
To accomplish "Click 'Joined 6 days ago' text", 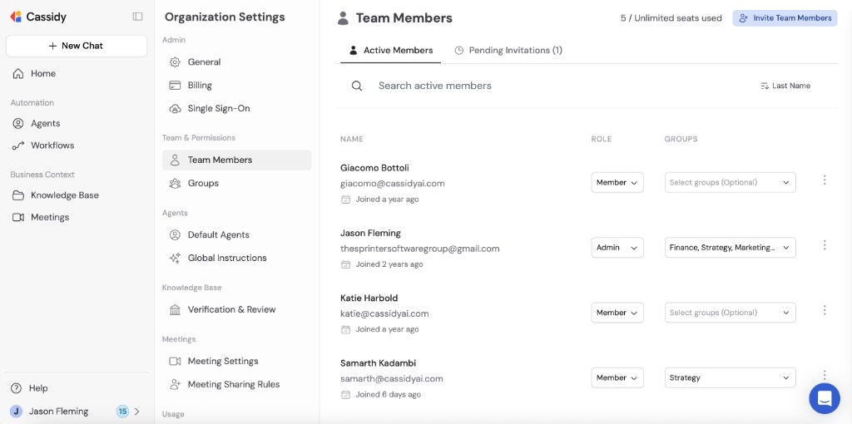I will (388, 395).
